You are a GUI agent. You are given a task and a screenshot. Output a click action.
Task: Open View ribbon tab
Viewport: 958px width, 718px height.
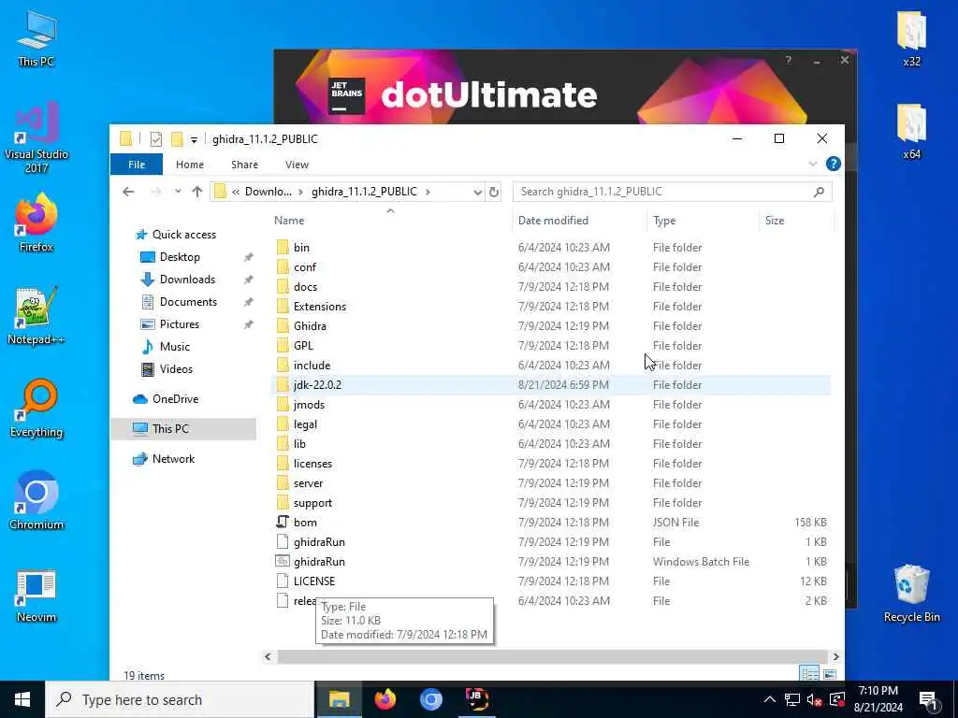(297, 165)
